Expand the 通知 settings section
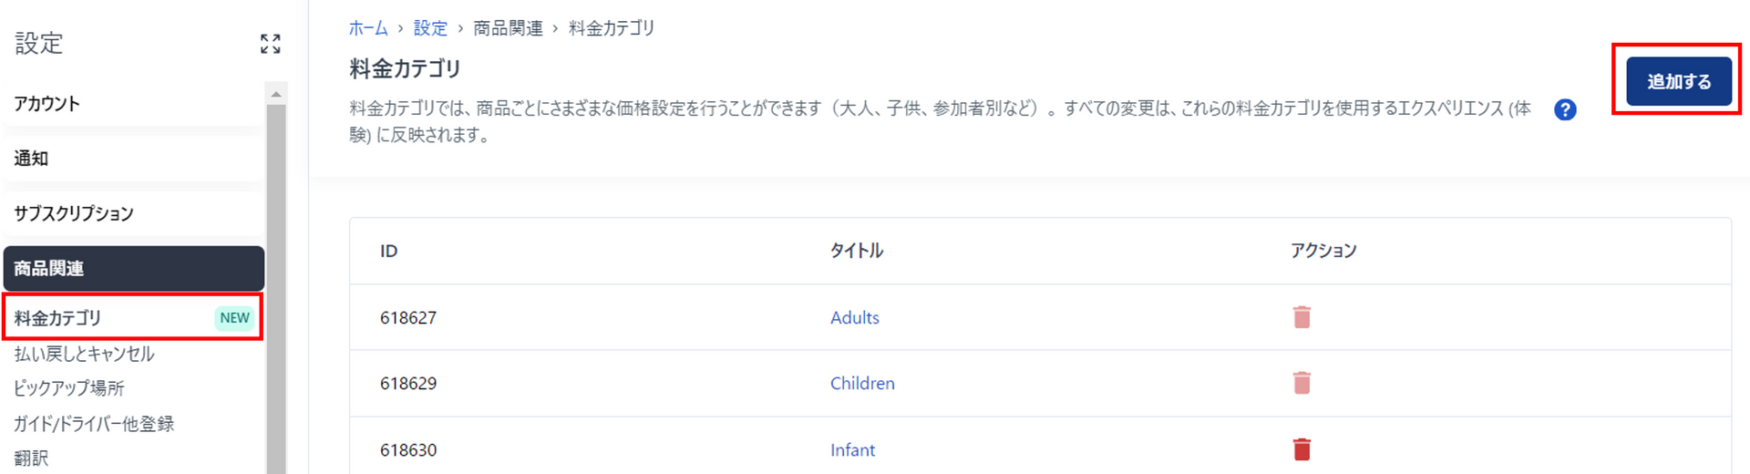The image size is (1750, 474). point(133,159)
